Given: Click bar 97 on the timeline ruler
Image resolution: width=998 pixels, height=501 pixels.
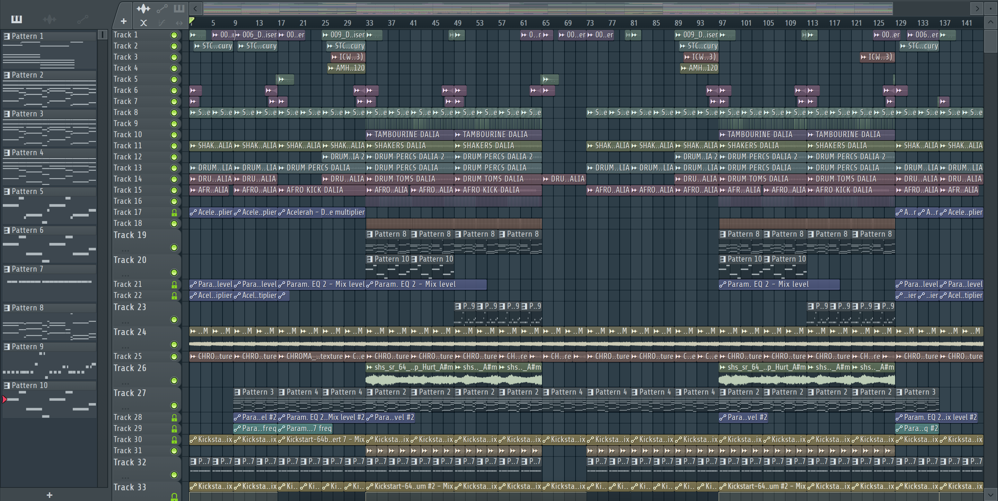Looking at the screenshot, I should [722, 23].
